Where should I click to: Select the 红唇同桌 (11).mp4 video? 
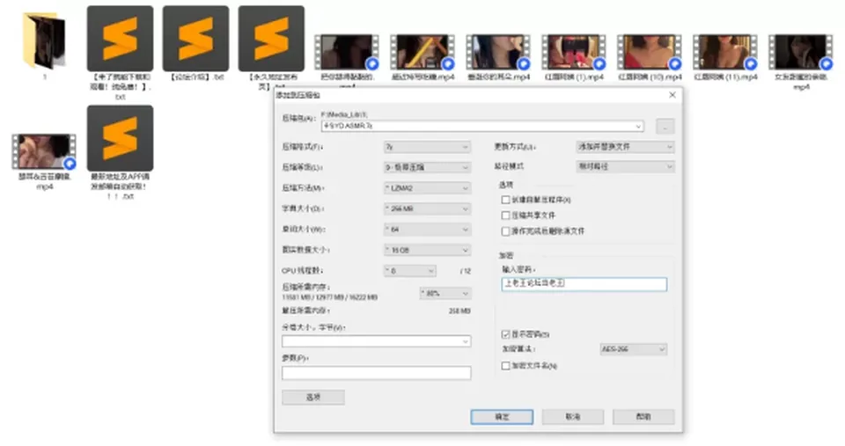click(x=725, y=52)
